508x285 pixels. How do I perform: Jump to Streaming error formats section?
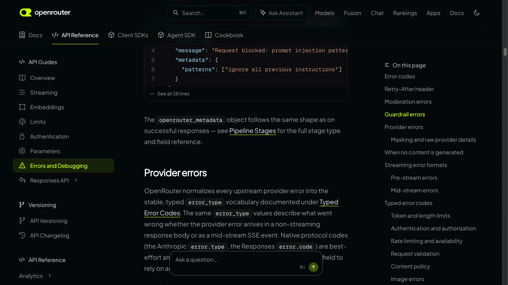[416, 165]
